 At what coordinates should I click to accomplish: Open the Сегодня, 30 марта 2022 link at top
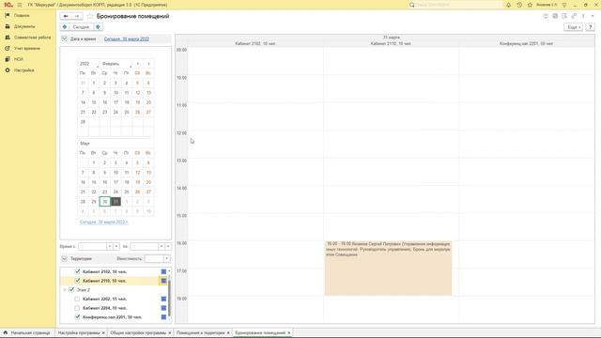[127, 39]
